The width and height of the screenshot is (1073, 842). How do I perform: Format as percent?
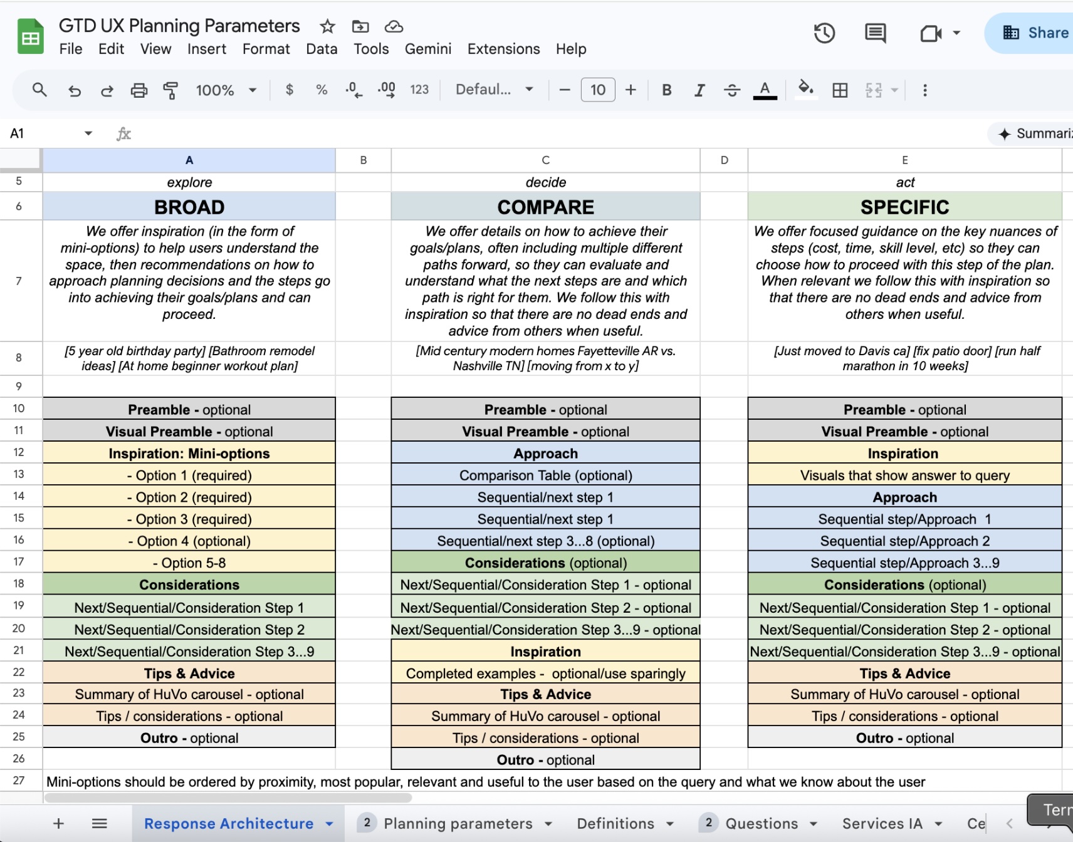click(322, 90)
